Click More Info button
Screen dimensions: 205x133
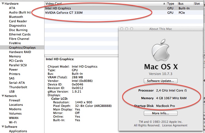161,113
